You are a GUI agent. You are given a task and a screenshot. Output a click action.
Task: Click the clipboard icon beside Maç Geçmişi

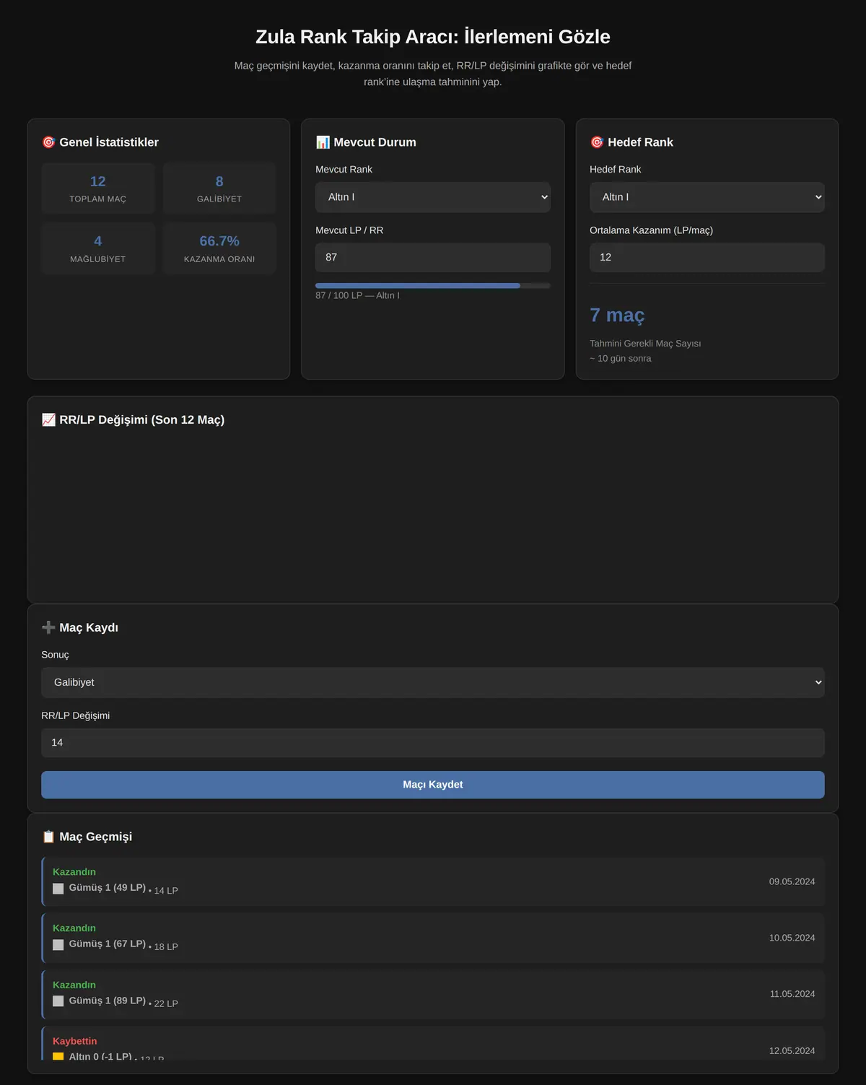tap(48, 837)
